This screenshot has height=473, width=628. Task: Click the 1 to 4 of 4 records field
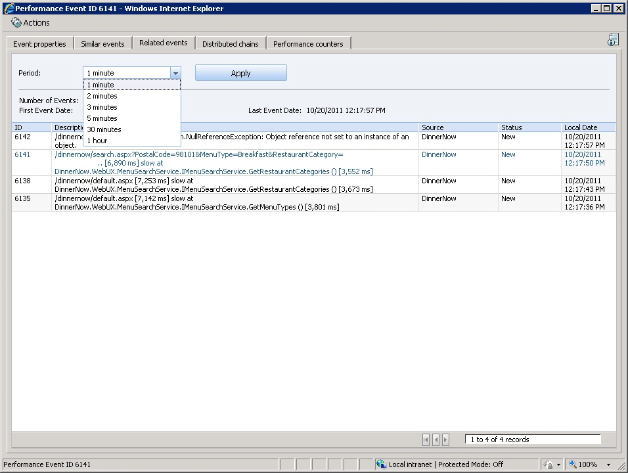532,439
